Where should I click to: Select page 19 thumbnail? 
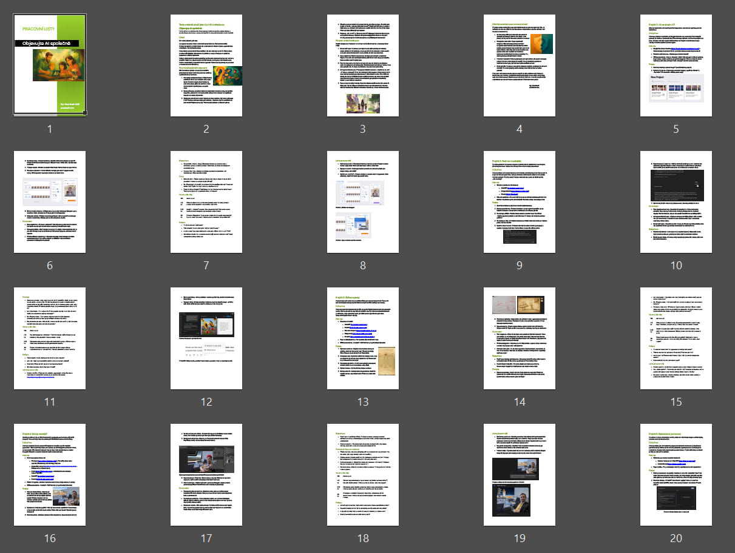click(x=520, y=474)
